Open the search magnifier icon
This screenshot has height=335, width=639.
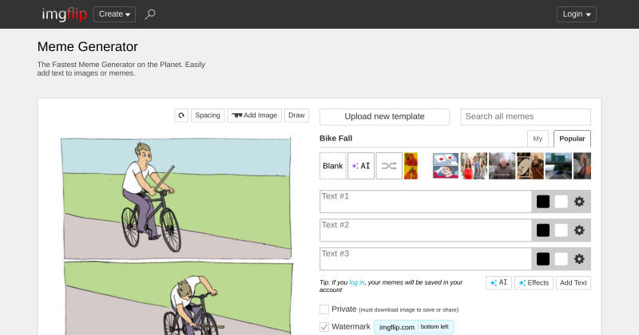click(150, 14)
